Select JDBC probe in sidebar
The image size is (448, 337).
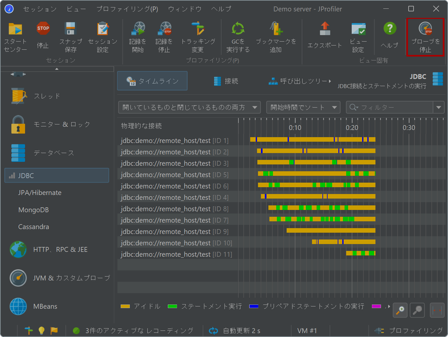57,175
